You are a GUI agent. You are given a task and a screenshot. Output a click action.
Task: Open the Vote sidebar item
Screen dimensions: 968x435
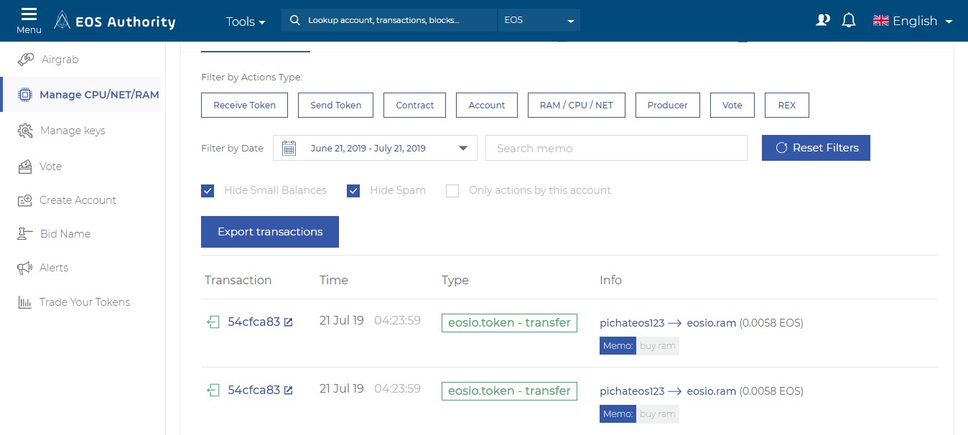(50, 167)
